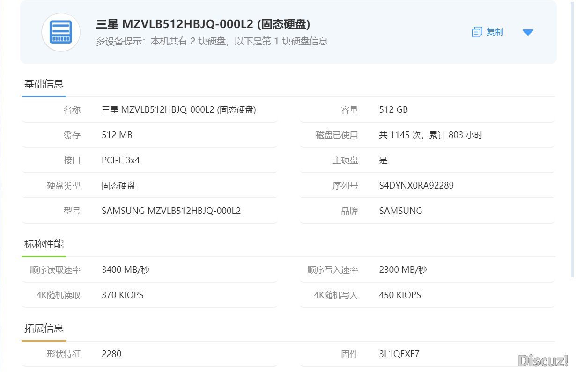
Task: Click the 硬盘类型 field label
Action: pyautogui.click(x=64, y=186)
